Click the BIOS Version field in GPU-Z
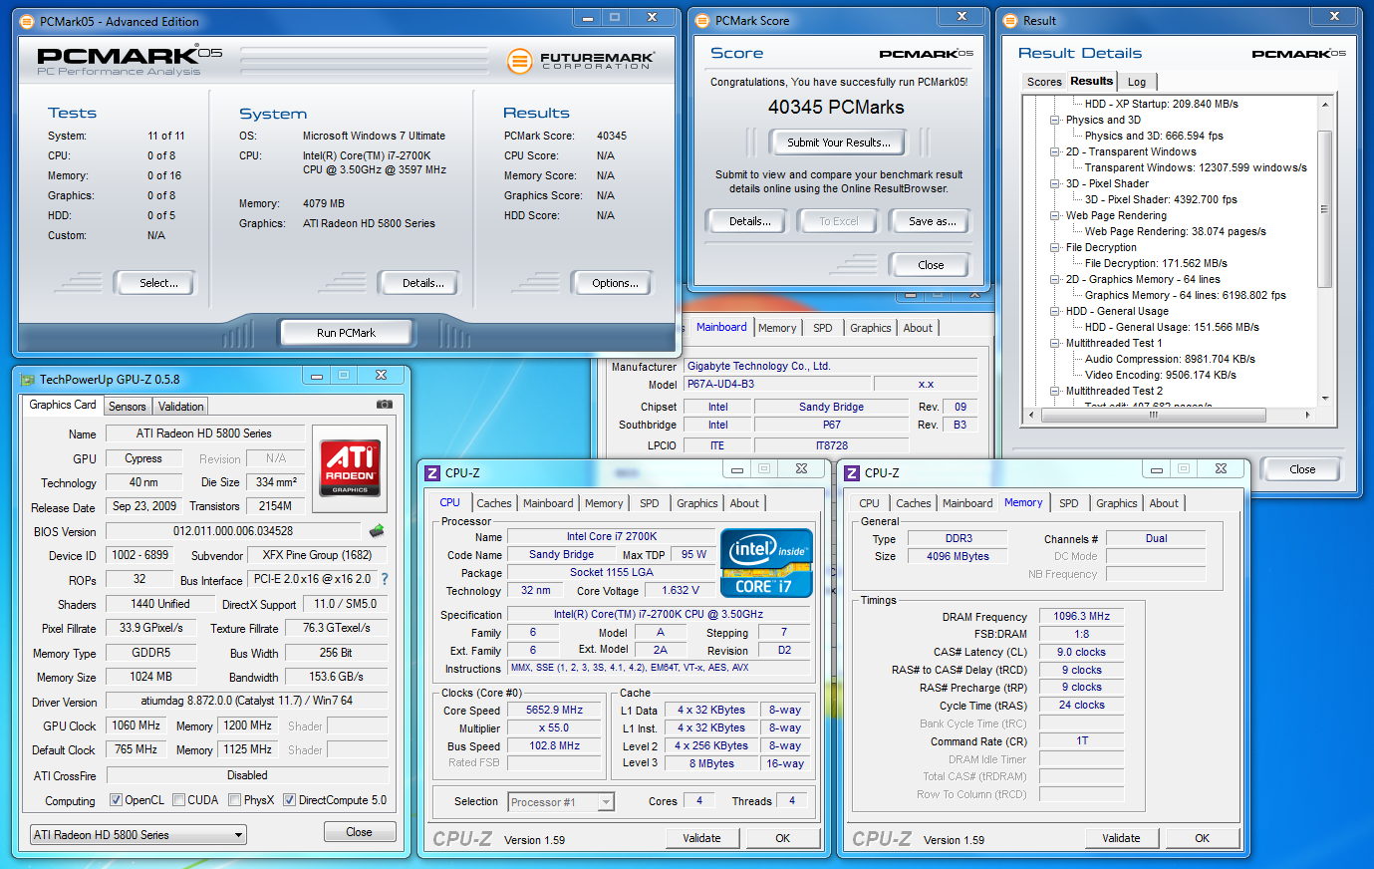The height and width of the screenshot is (869, 1374). click(x=233, y=531)
